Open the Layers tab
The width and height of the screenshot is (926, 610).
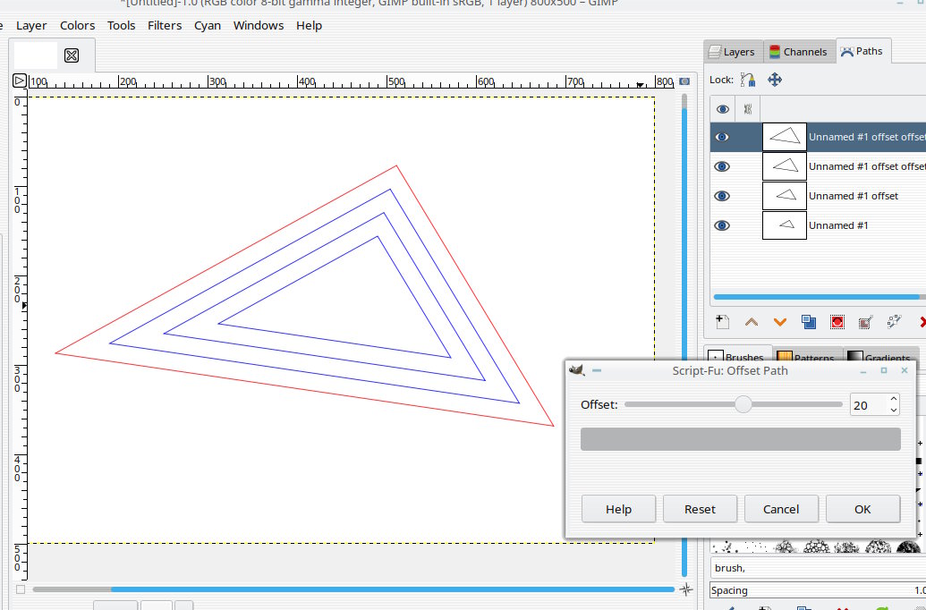coord(732,52)
